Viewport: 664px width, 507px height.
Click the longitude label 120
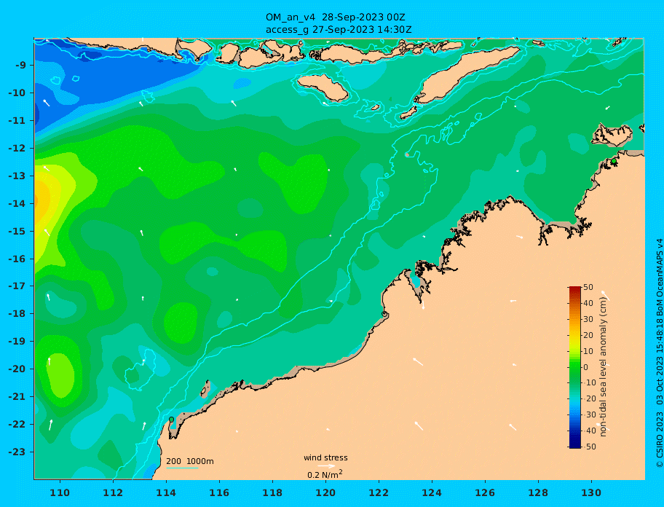click(x=325, y=492)
